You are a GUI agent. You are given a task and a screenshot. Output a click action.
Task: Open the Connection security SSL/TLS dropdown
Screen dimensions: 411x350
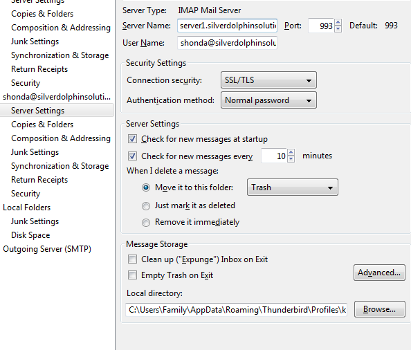point(268,80)
